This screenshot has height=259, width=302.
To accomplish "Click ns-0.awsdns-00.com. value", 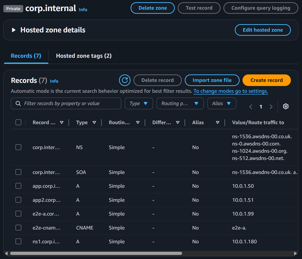I will (256, 144).
